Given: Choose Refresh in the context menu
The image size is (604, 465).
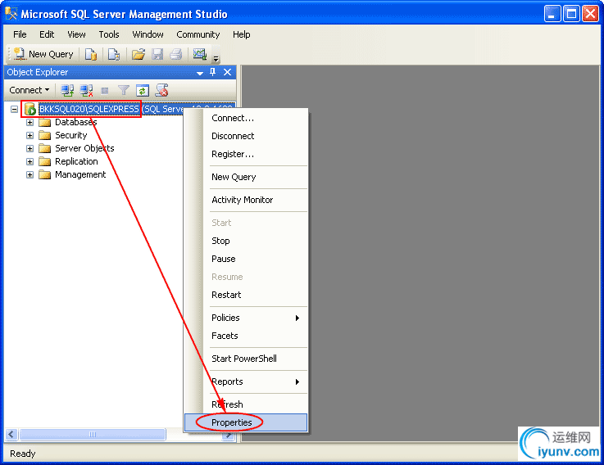Looking at the screenshot, I should click(x=246, y=404).
